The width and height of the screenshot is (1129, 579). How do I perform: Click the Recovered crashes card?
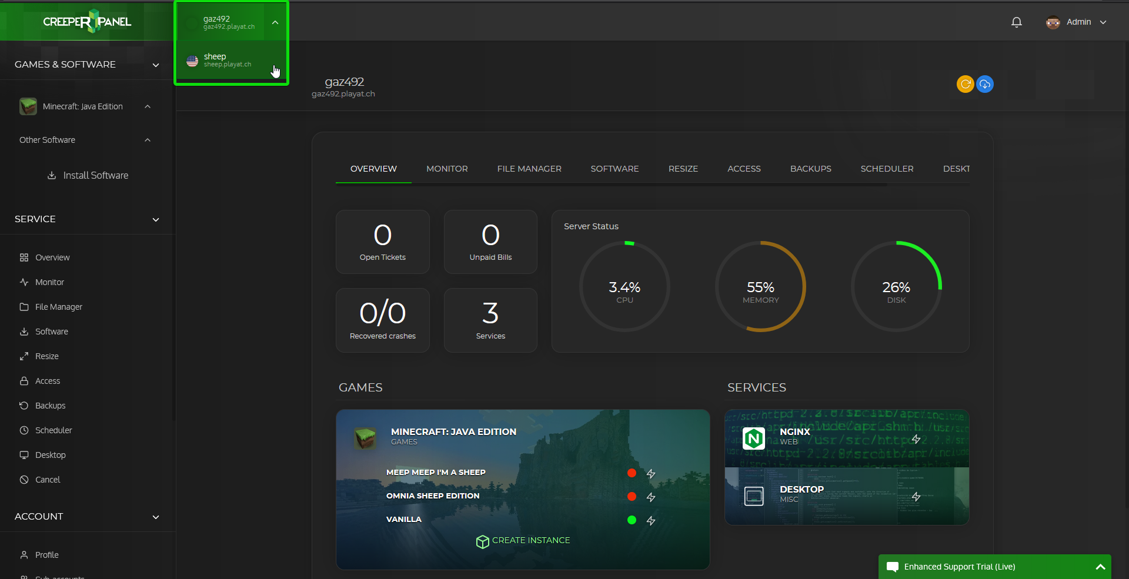[383, 320]
